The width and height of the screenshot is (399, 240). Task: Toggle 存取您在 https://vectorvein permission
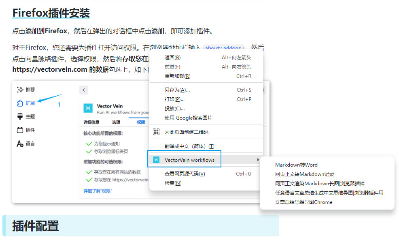tap(89, 180)
